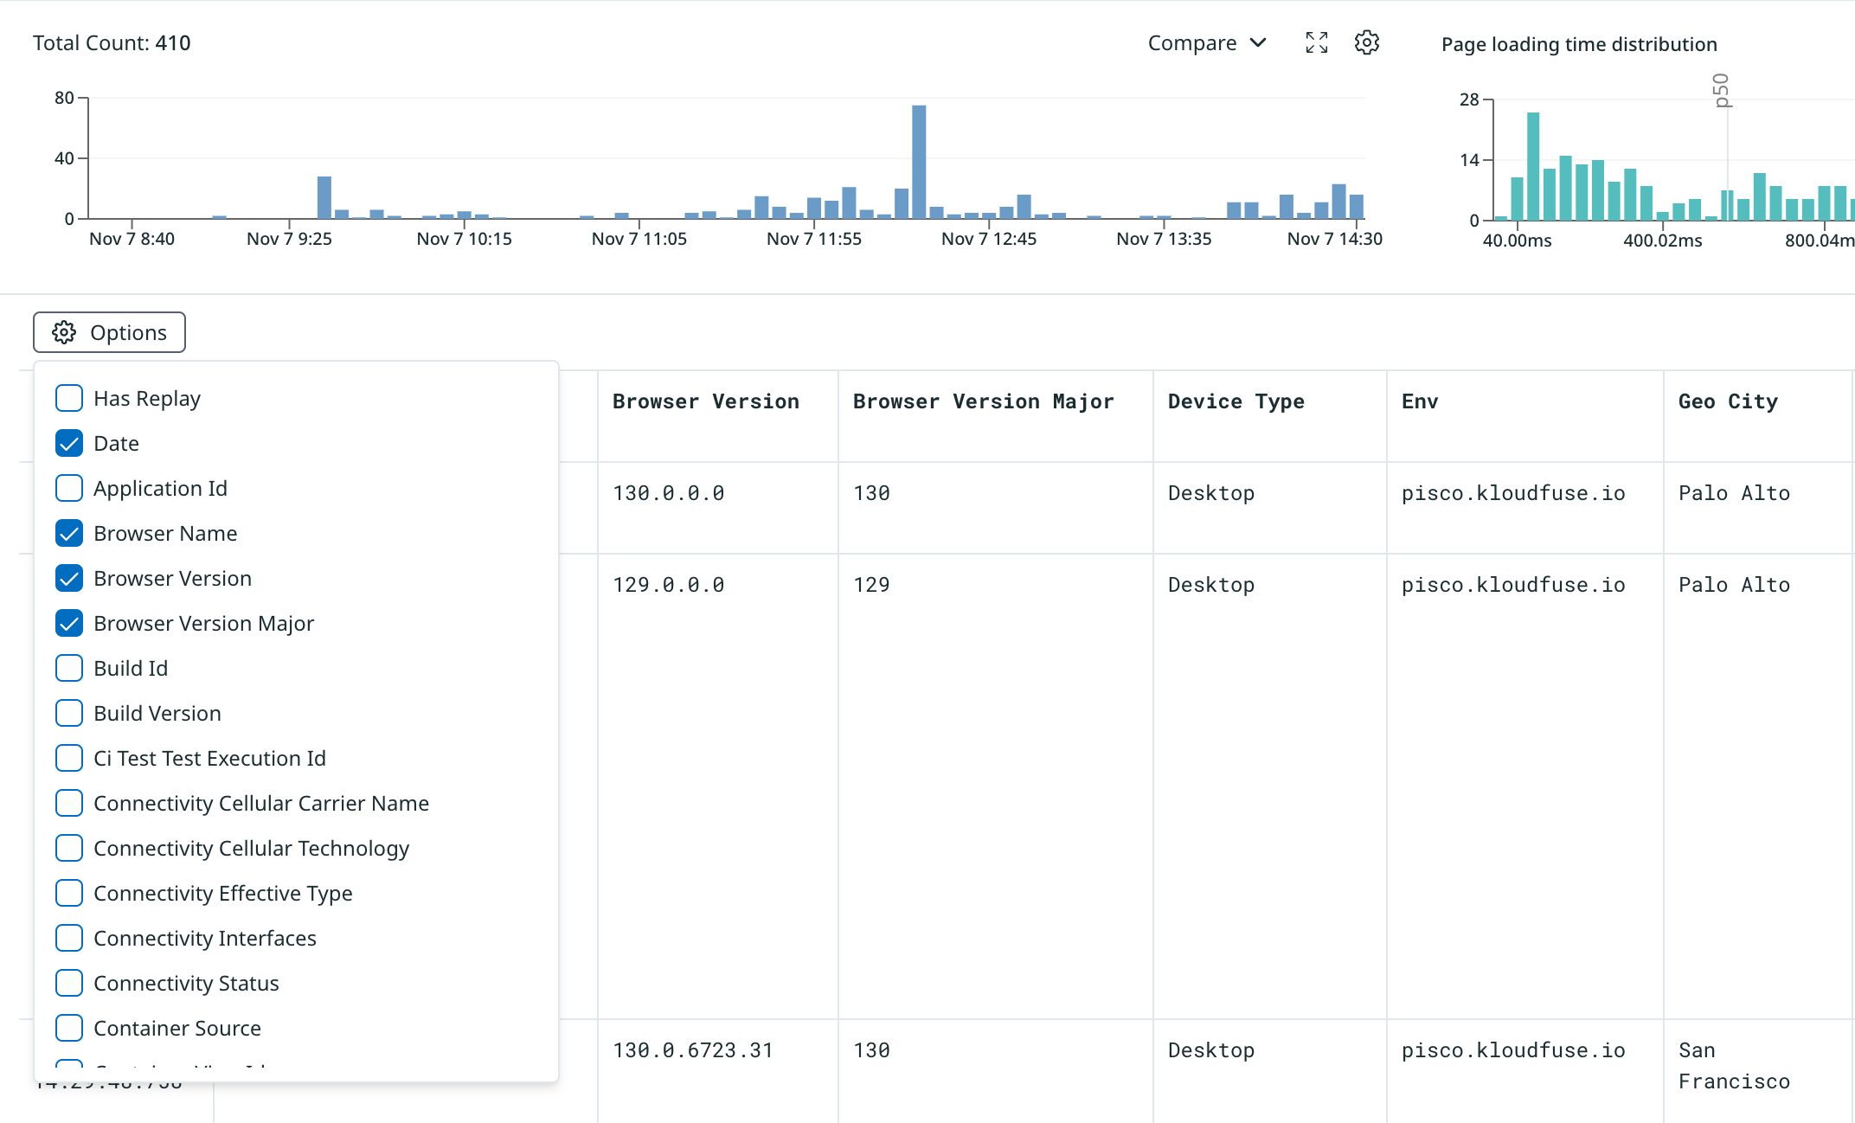Click the gear icon in Options button
The height and width of the screenshot is (1123, 1855).
(64, 332)
